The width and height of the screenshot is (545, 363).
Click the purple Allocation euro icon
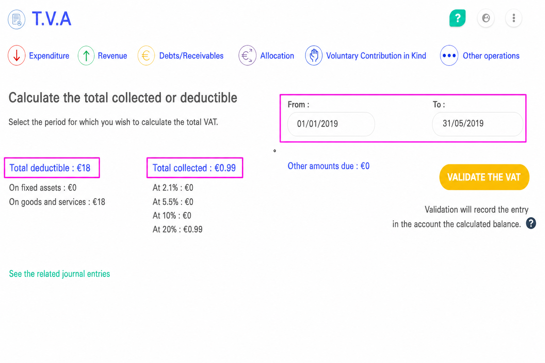(247, 56)
